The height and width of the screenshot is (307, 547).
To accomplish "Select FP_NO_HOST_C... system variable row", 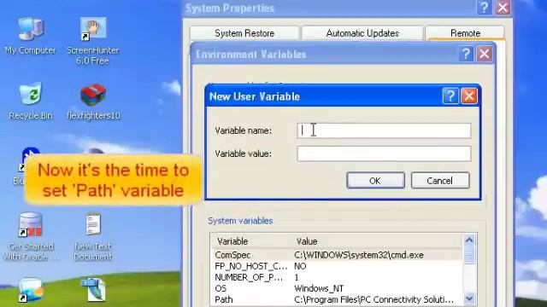I will (337, 266).
